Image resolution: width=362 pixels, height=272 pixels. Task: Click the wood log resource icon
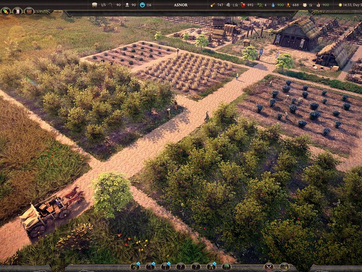(213, 5)
